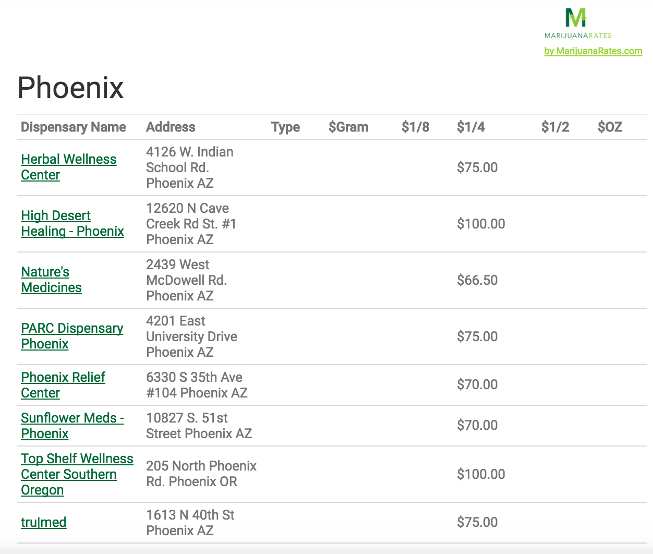653x554 pixels.
Task: Select address 1613 N 40th St
Action: pyautogui.click(x=190, y=523)
